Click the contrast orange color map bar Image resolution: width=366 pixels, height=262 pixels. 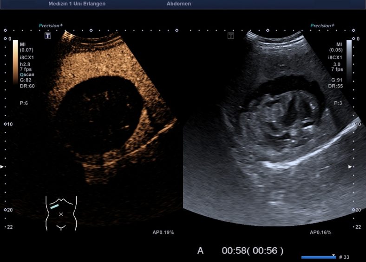point(15,61)
